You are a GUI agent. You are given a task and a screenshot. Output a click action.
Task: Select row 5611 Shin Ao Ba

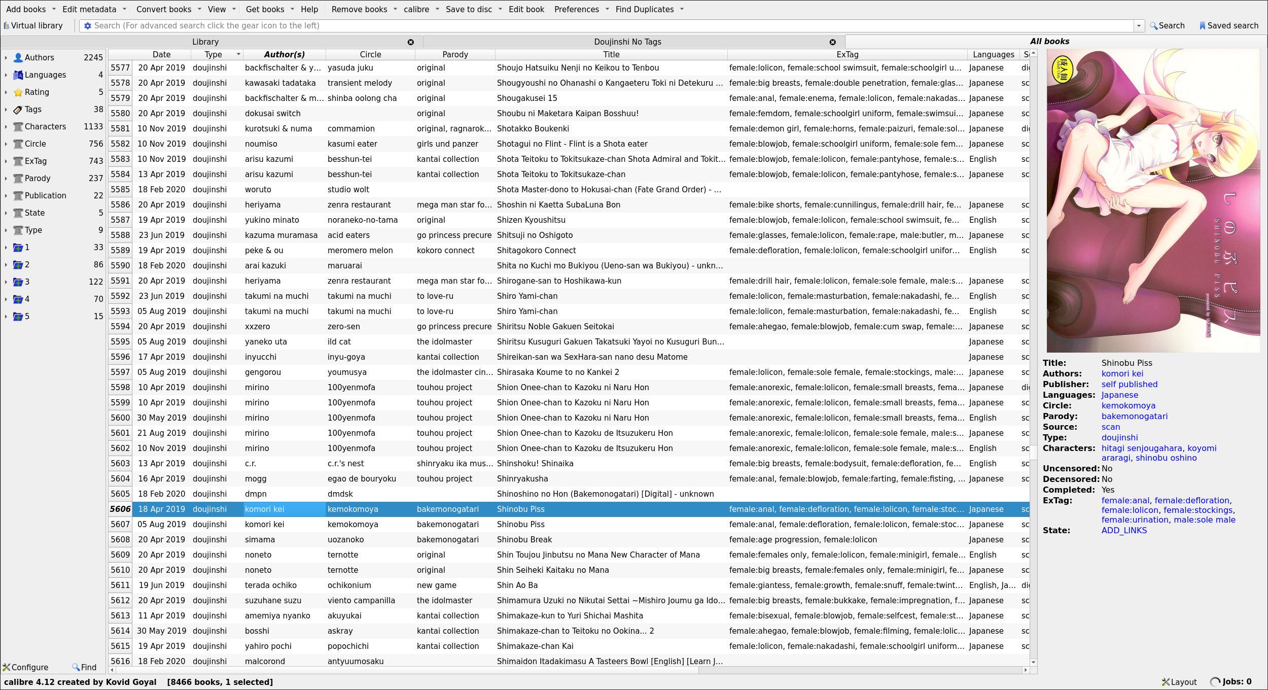(581, 585)
